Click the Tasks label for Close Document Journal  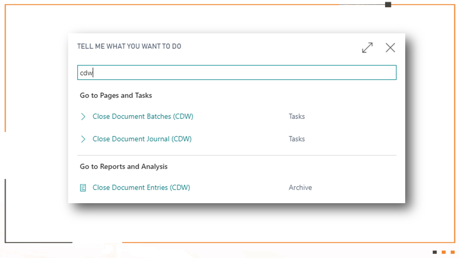(x=297, y=139)
